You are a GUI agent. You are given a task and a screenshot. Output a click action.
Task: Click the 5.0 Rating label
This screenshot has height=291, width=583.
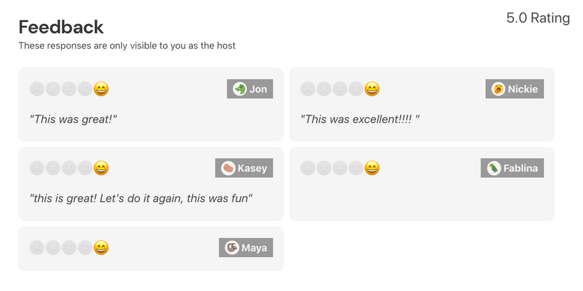pos(538,18)
